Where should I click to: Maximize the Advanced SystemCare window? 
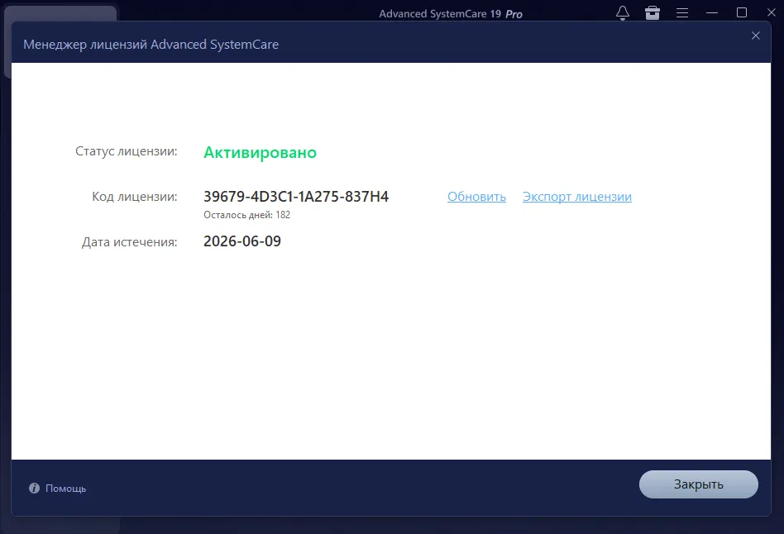pos(741,12)
